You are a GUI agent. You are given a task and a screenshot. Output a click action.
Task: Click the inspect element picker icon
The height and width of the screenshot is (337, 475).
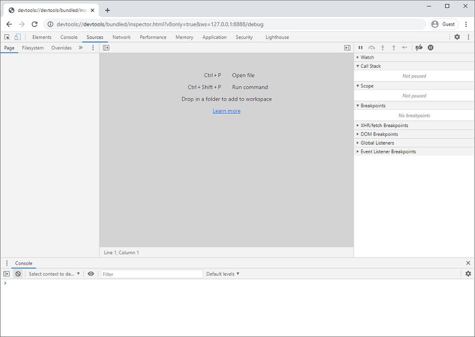click(x=7, y=37)
